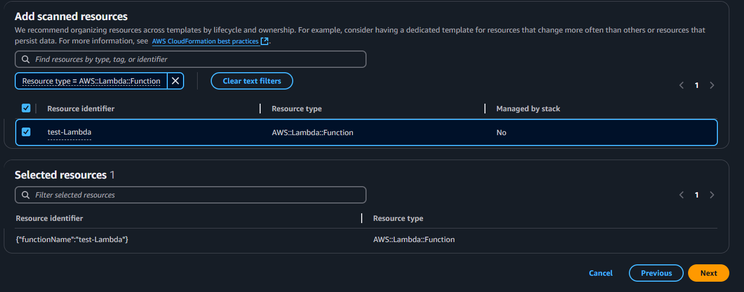Toggle the select-all resources checkbox
This screenshot has width=744, height=292.
26,109
